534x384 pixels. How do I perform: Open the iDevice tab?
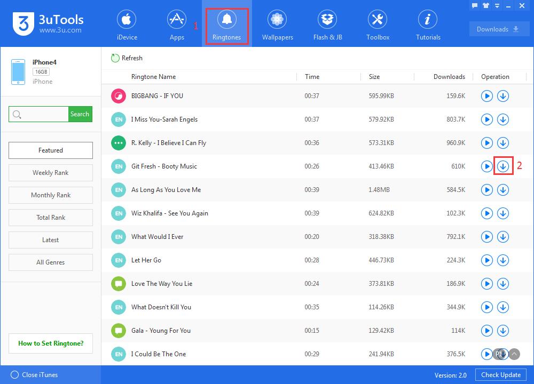(x=127, y=25)
